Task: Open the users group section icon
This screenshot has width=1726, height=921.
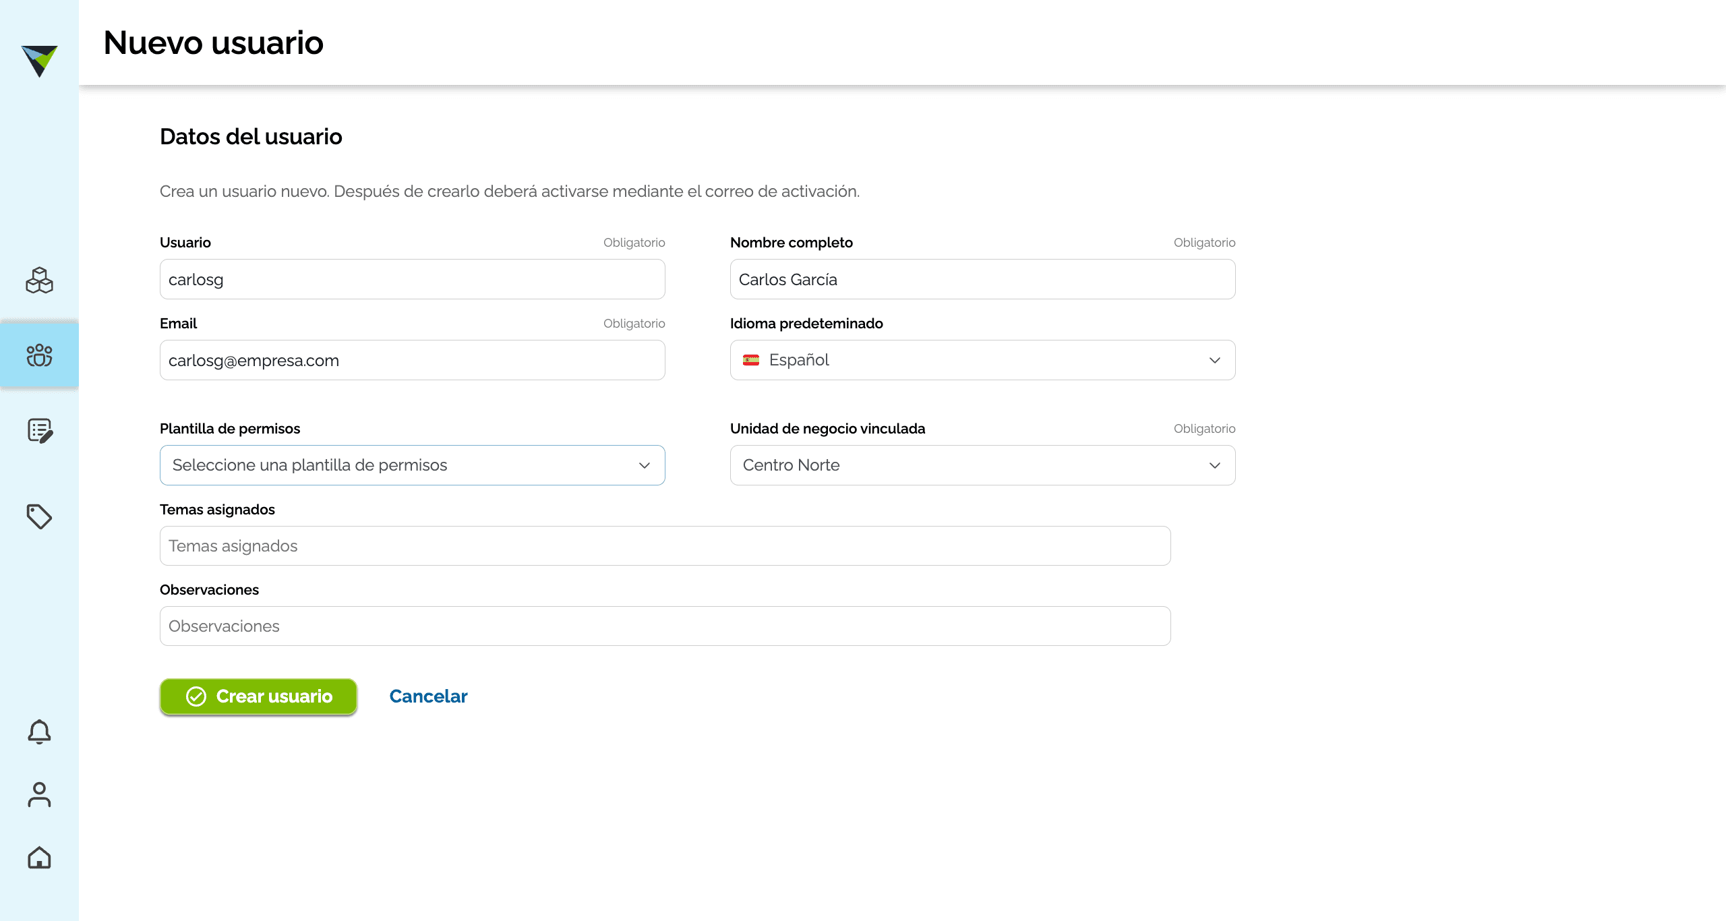Action: click(x=39, y=355)
